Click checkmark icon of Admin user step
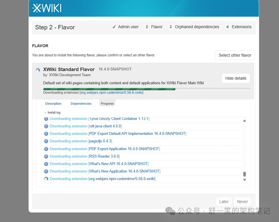This screenshot has width=279, height=222. (114, 27)
